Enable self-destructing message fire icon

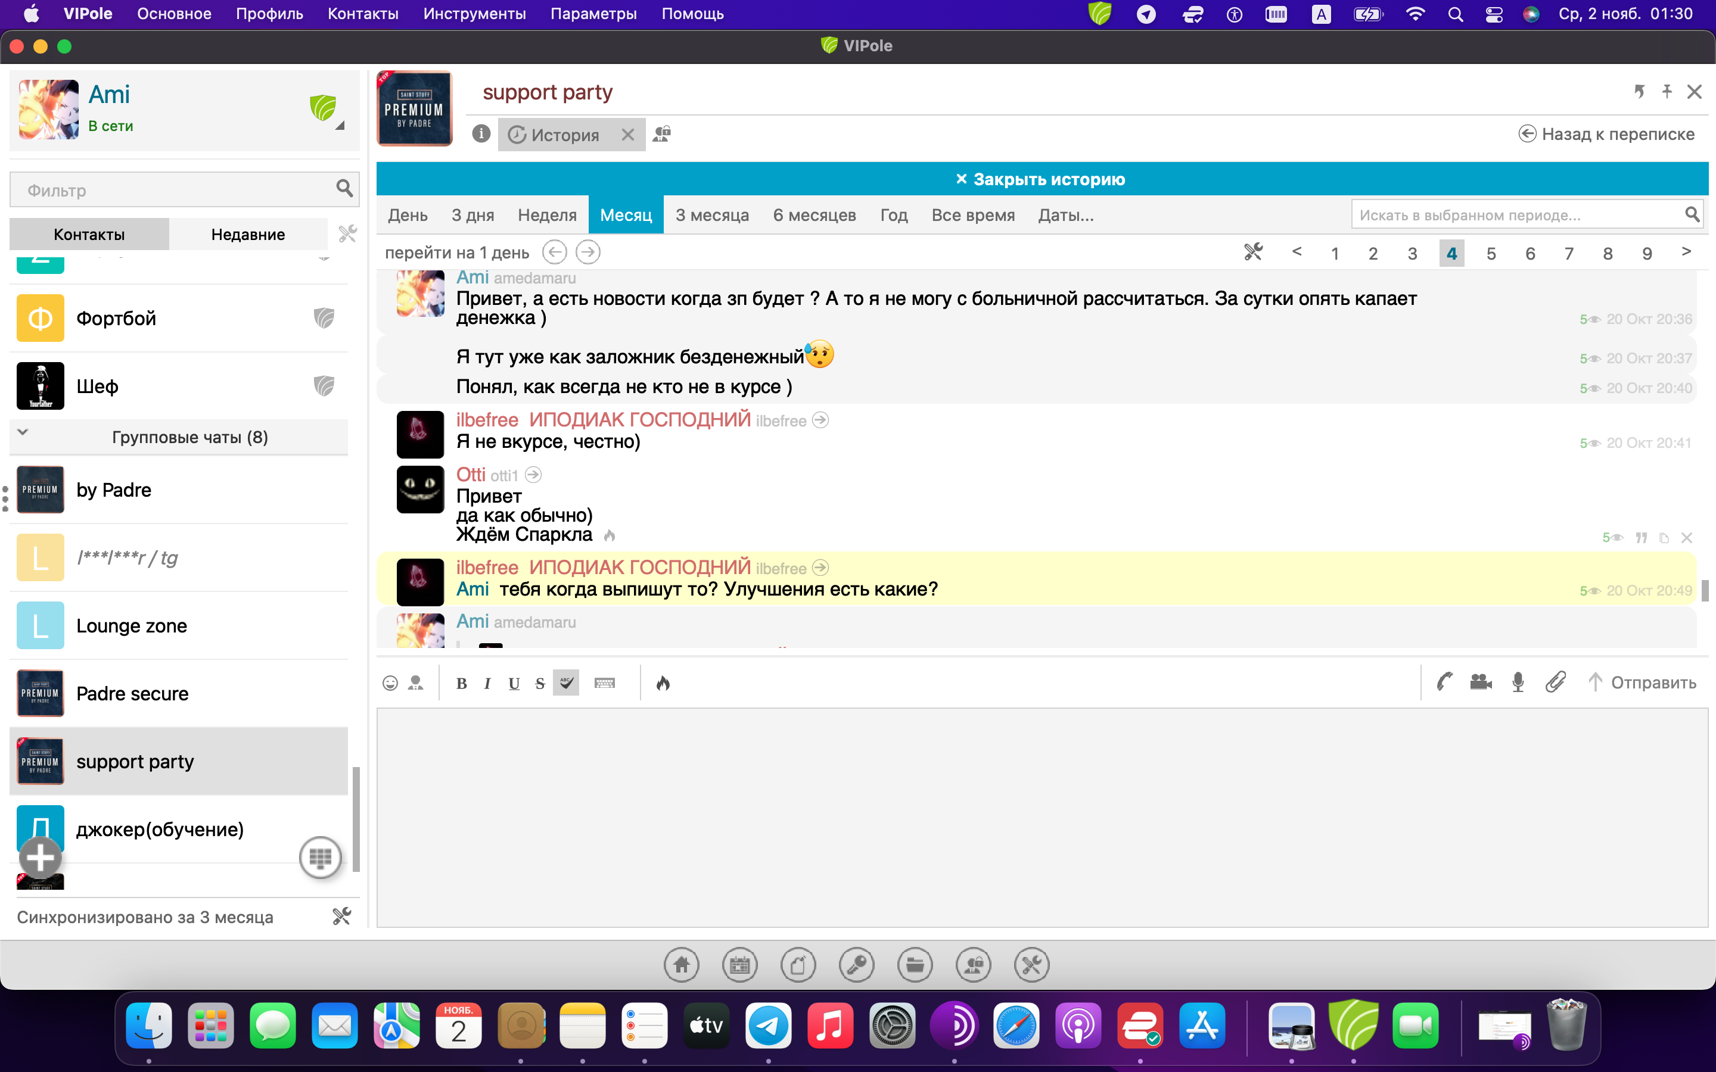pyautogui.click(x=663, y=683)
